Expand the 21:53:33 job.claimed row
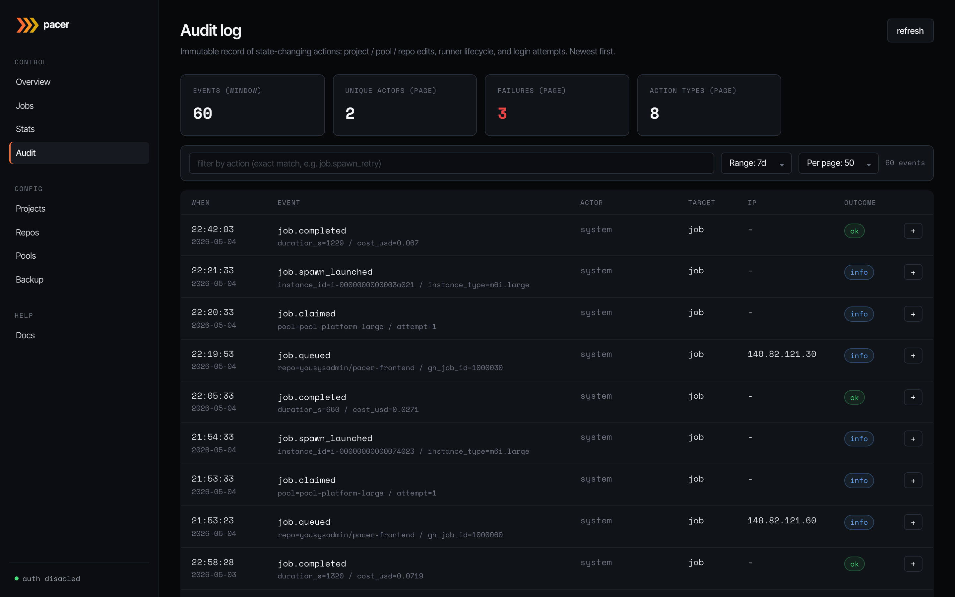 point(913,481)
